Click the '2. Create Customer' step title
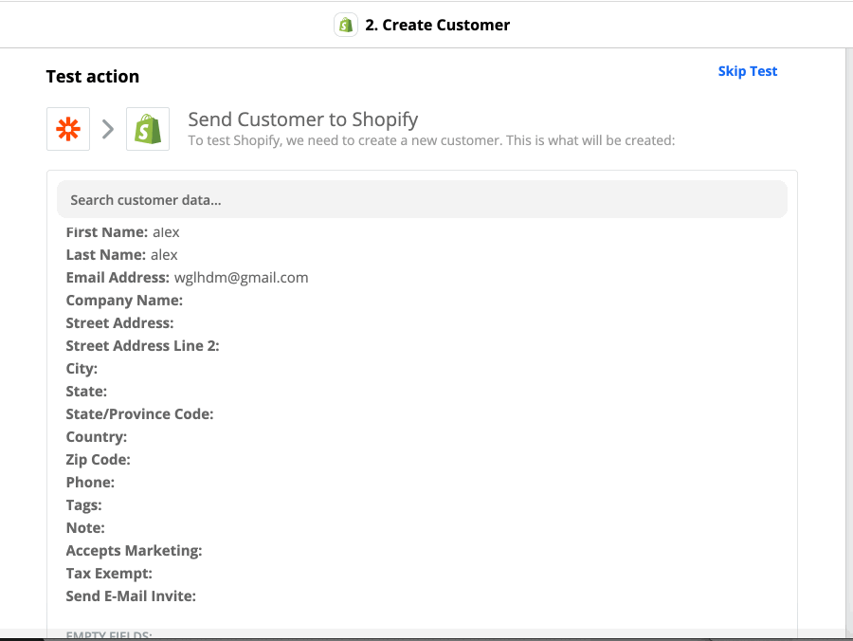Screen dimensions: 853x641 [x=437, y=25]
